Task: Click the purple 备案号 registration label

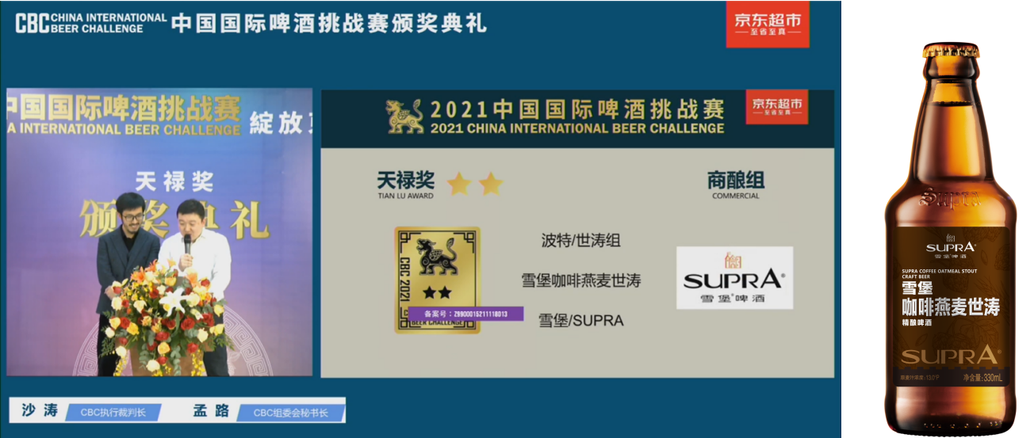Action: pyautogui.click(x=465, y=314)
